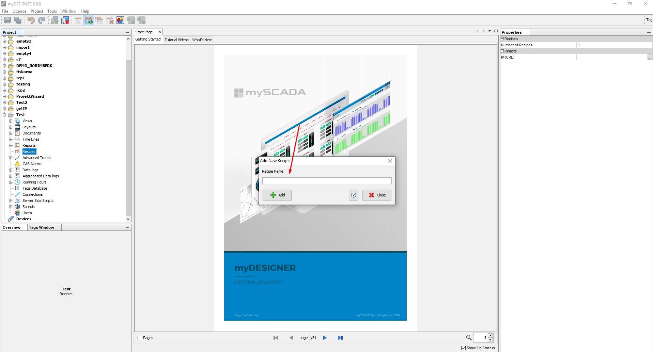Click the Redo arrow icon
The height and width of the screenshot is (352, 653).
click(x=42, y=20)
